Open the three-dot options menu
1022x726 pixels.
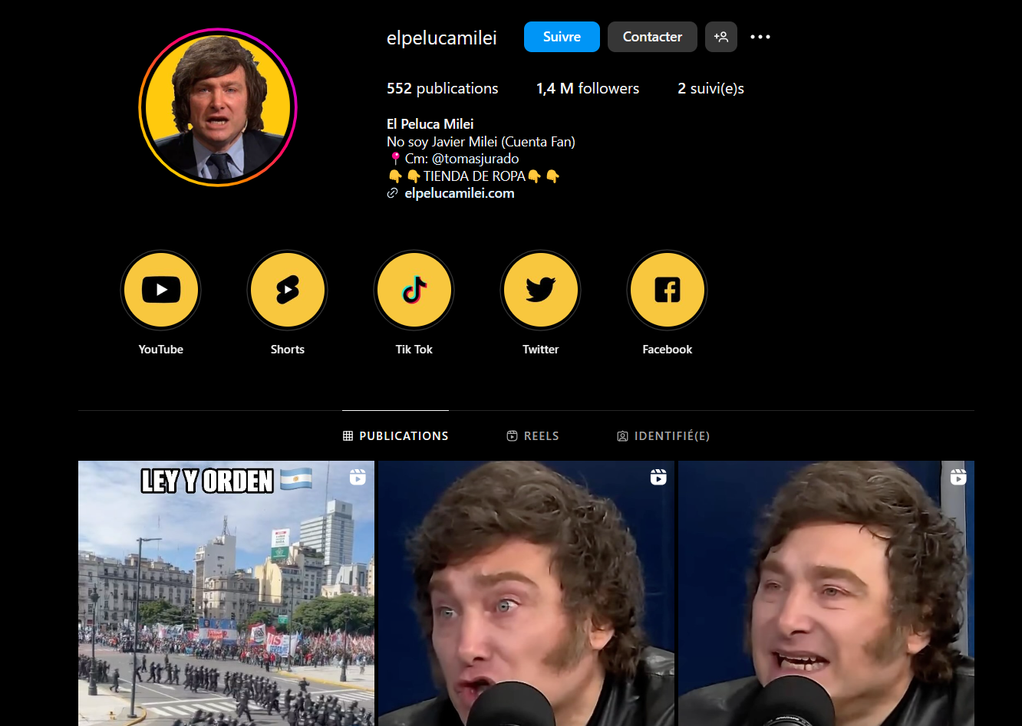click(760, 37)
